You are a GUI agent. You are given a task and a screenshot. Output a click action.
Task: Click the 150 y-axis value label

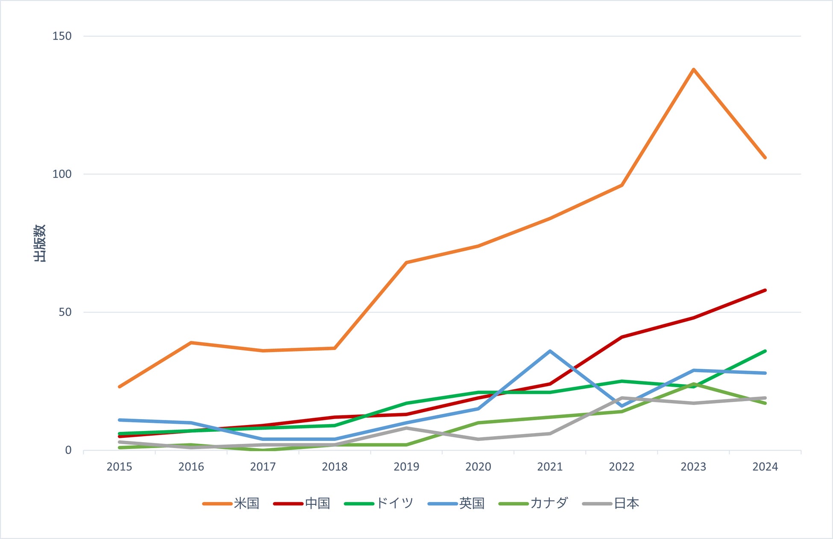click(x=62, y=36)
